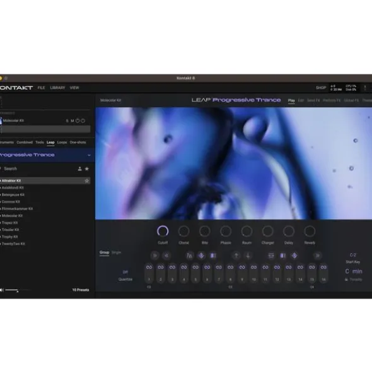The image size is (372, 373).
Task: Toggle loop mode on pad 10
Action: (253, 267)
